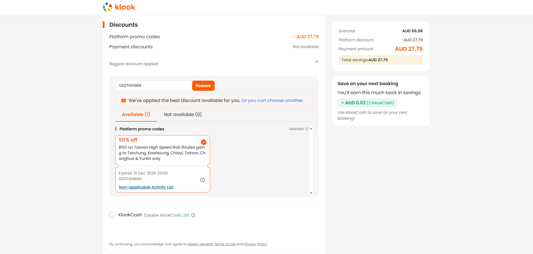Click the coupon icon in the best-discount notice
Image resolution: width=533 pixels, height=254 pixels.
(x=124, y=101)
